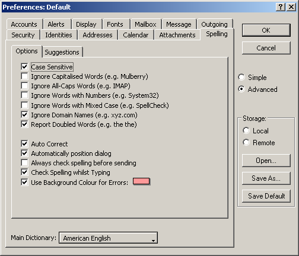
Task: Select the Simple radio button
Action: 241,77
